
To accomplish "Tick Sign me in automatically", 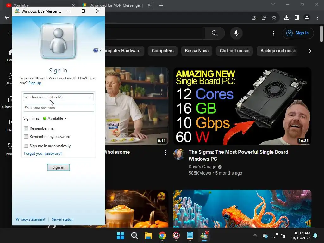I will 26,146.
